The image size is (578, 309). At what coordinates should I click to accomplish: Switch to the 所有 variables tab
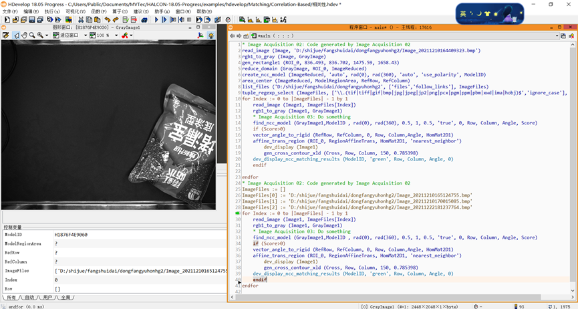(x=11, y=298)
